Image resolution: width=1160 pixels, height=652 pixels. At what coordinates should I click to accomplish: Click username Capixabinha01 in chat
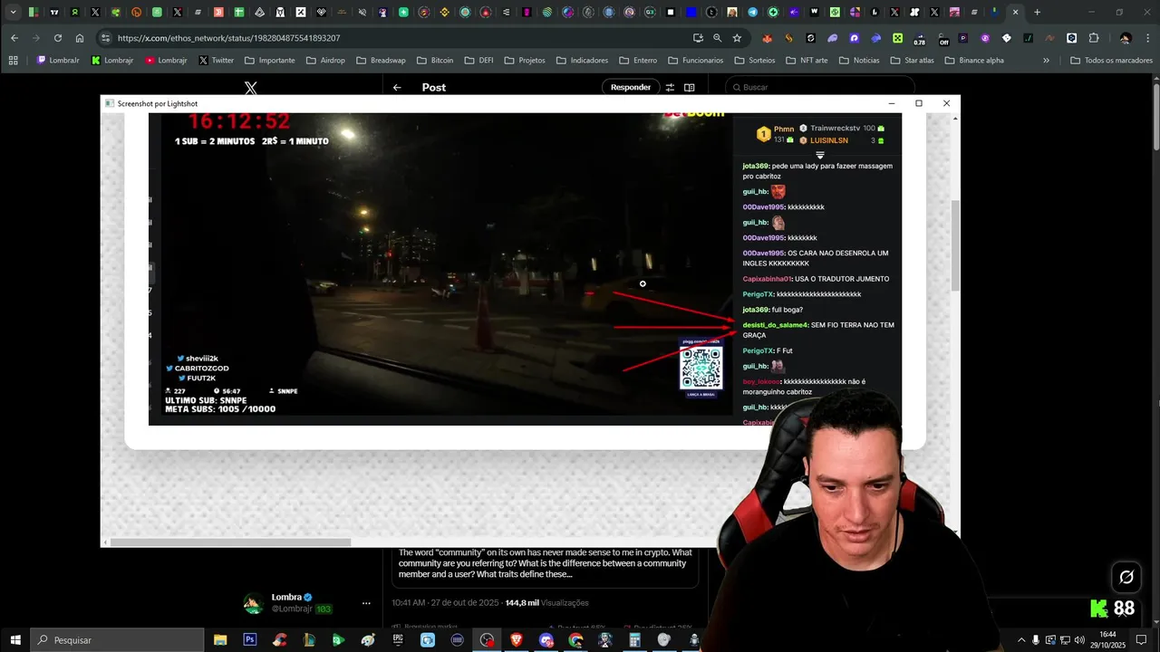tap(767, 279)
